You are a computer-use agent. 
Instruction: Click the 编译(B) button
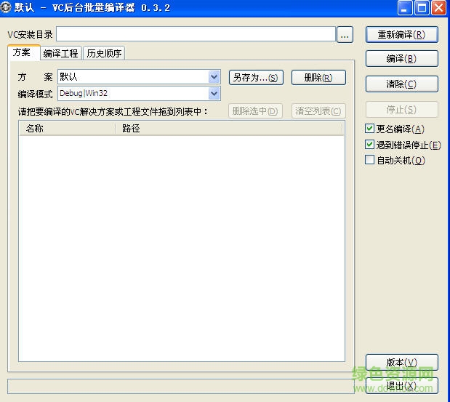(x=402, y=59)
